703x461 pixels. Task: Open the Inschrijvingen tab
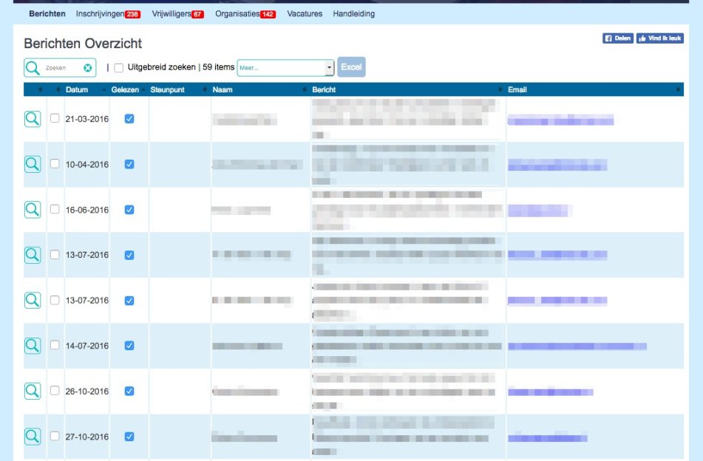pos(108,14)
